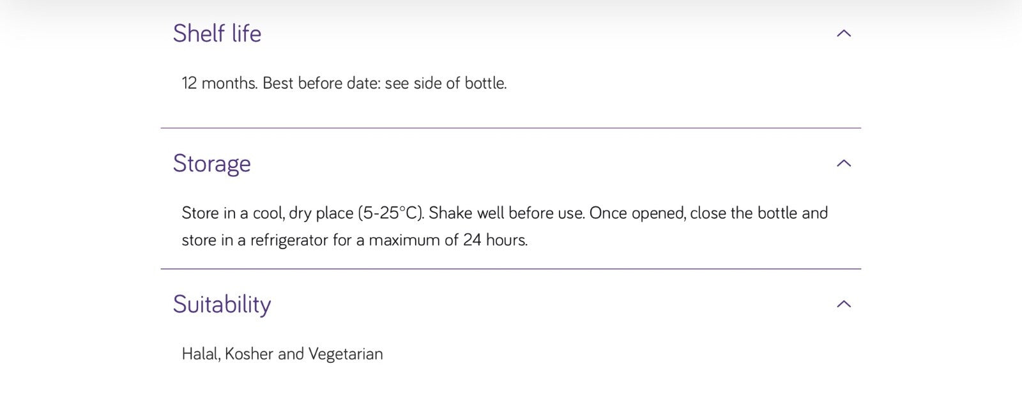1022x398 pixels.
Task: Collapse the Suitability section chevron
Action: point(844,303)
